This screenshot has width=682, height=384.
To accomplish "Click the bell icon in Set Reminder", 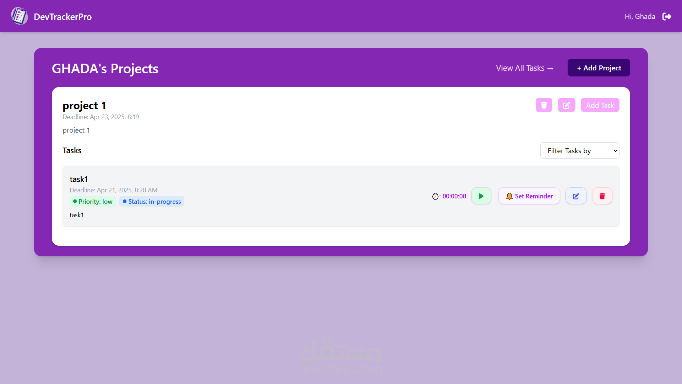I will (509, 196).
